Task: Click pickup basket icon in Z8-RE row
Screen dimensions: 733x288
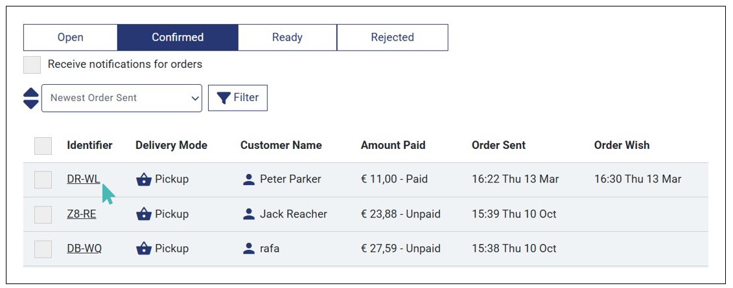Action: pos(144,214)
